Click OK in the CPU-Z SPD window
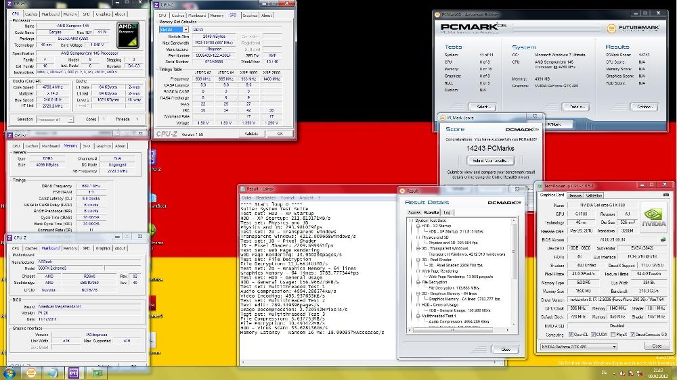Viewport: 677px width, 380px height. 280,134
